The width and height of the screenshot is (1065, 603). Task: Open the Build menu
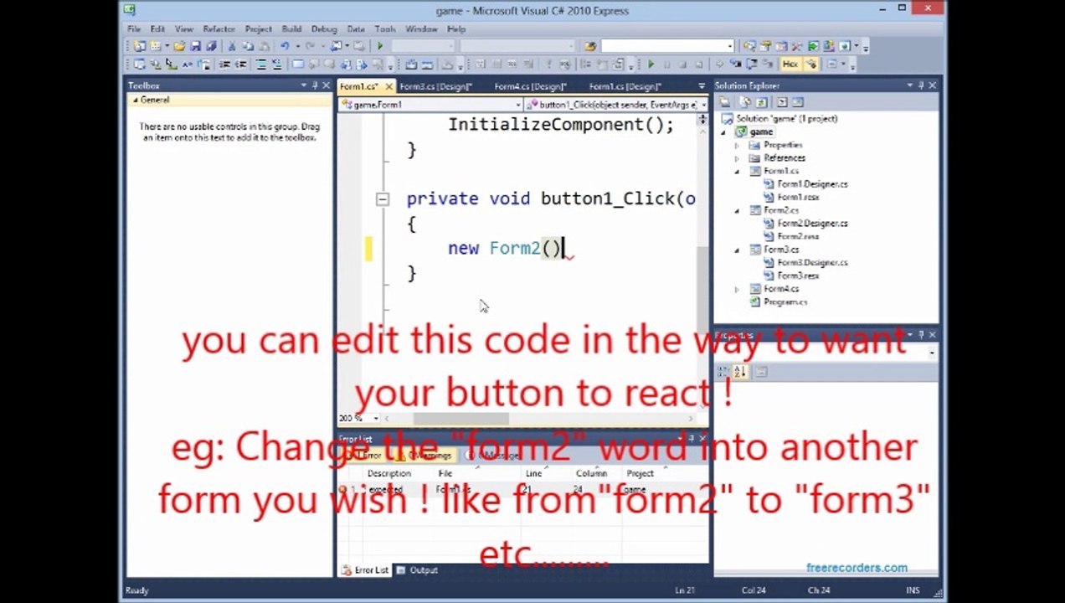(x=291, y=28)
